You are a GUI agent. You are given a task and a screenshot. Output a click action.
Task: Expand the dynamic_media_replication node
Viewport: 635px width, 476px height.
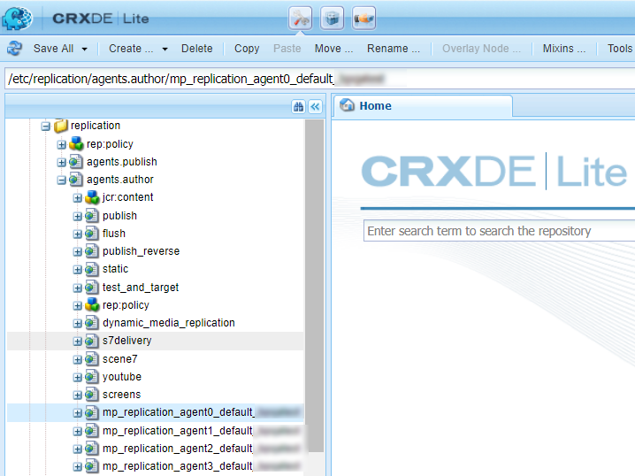pos(77,323)
